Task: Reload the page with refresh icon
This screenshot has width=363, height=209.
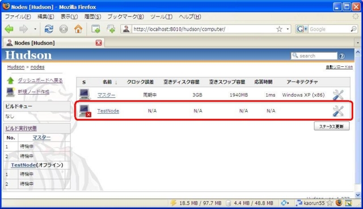Action: click(x=49, y=29)
